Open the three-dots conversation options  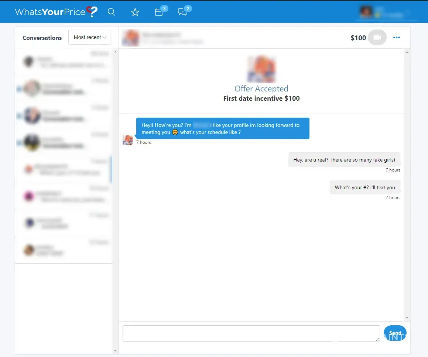[397, 37]
